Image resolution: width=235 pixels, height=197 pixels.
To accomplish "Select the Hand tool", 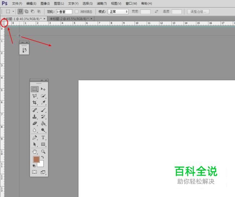I will [35, 152].
